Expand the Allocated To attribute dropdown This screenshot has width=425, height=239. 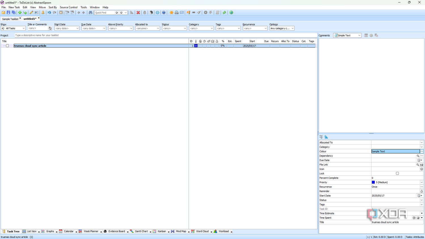[x=422, y=142]
